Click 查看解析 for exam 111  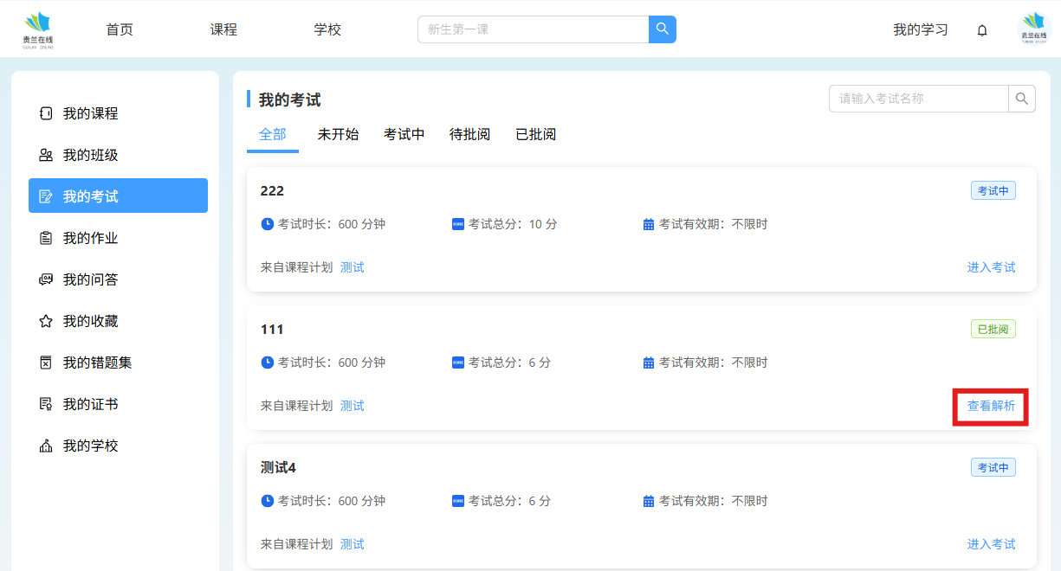click(991, 406)
